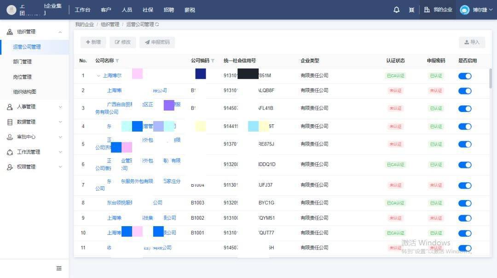The image size is (497, 278).
Task: Open the 博尔捷 user dropdown arrow
Action: click(491, 10)
